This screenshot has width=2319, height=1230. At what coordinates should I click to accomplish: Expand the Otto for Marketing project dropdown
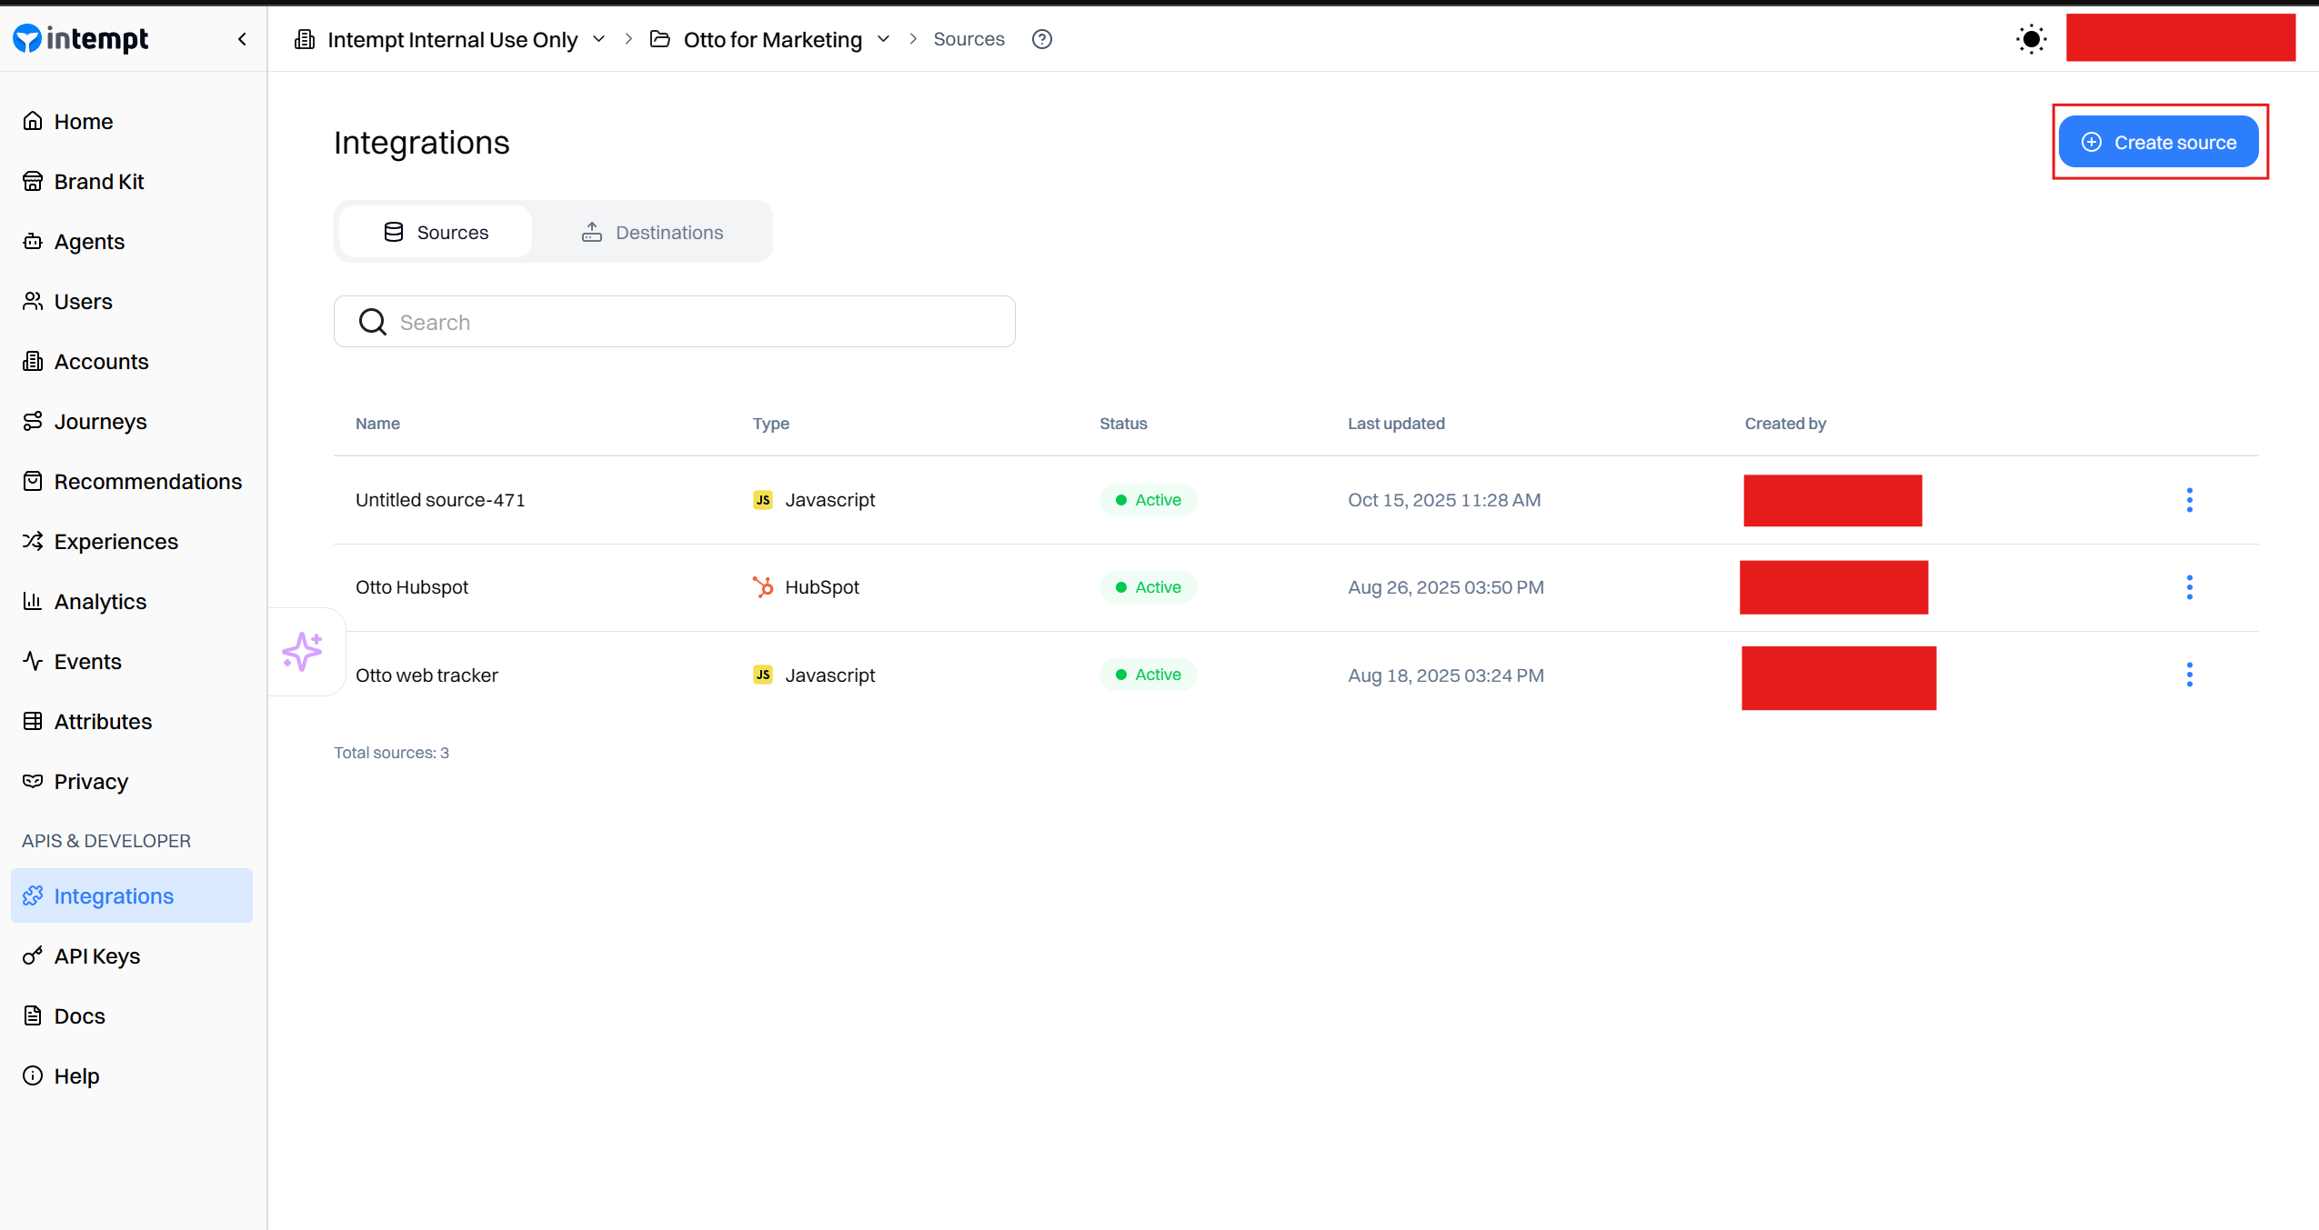point(883,39)
